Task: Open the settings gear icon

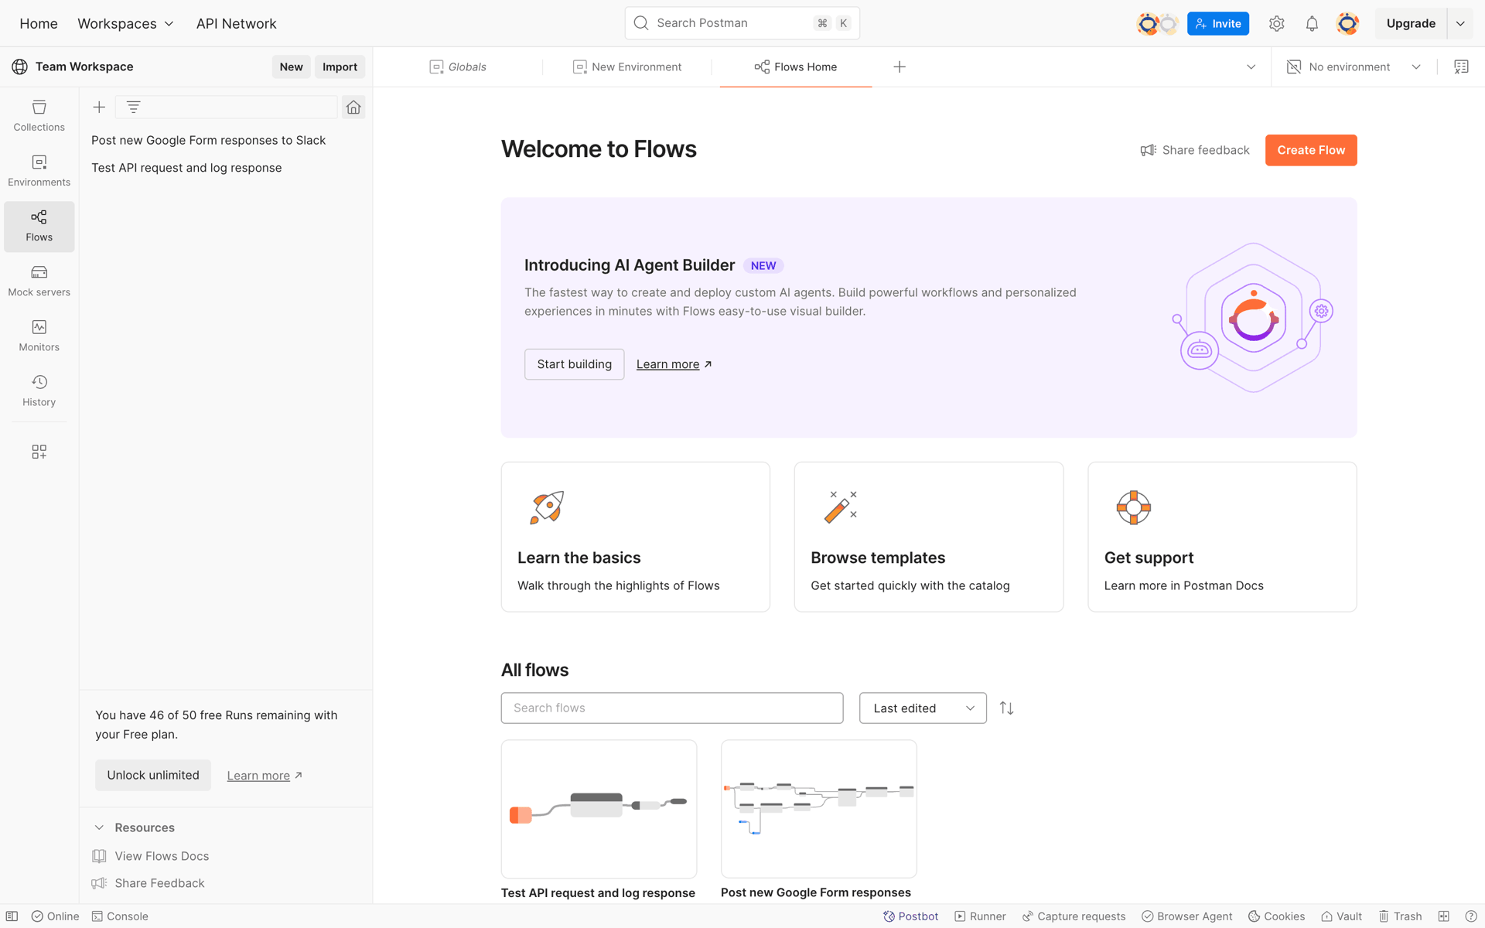Action: pyautogui.click(x=1276, y=23)
